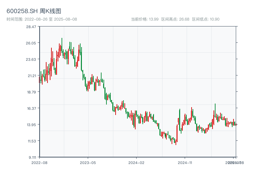Click the last candle at the chart's right edge

(236, 124)
